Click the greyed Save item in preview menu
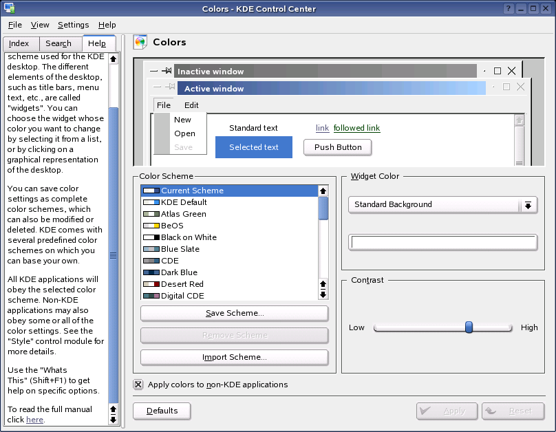This screenshot has height=432, width=556. pyautogui.click(x=183, y=147)
